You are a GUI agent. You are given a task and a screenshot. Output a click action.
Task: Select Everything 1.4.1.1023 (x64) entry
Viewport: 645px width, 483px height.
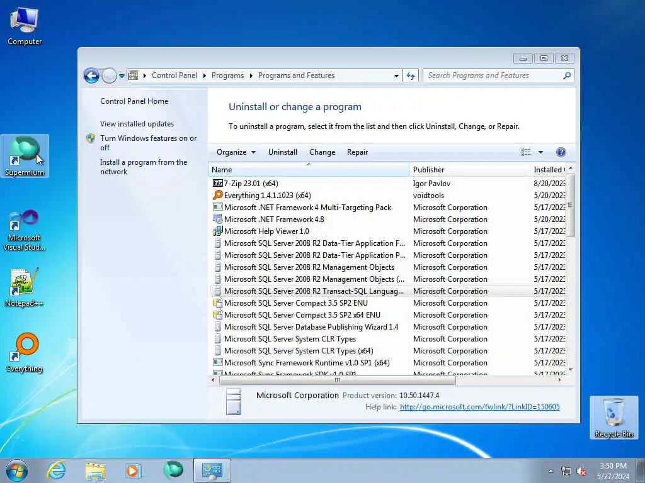387,196
